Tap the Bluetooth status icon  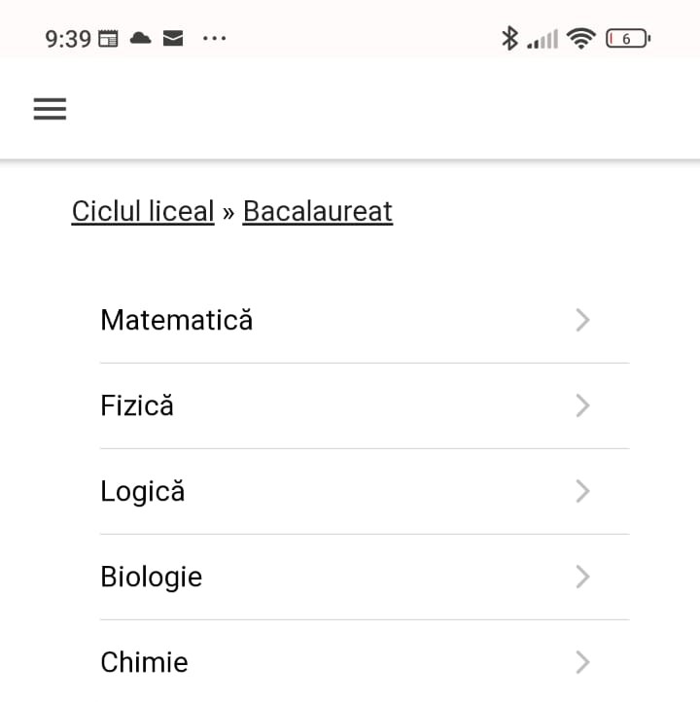pos(509,39)
